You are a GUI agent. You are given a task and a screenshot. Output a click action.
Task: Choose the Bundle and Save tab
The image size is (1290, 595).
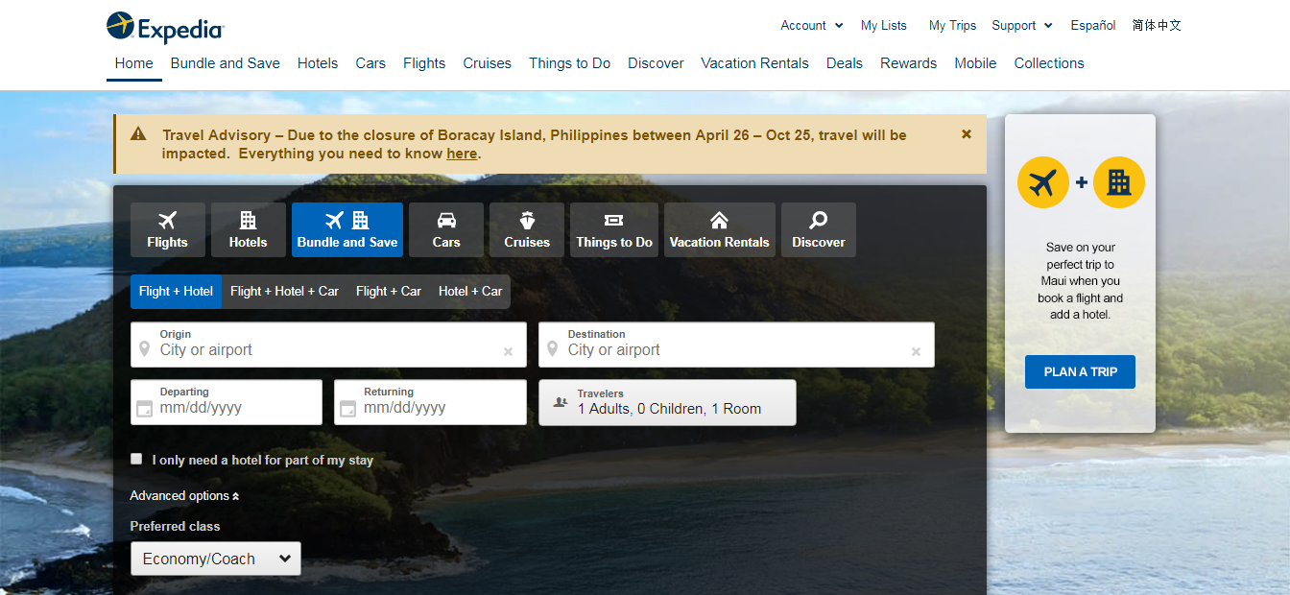(347, 230)
